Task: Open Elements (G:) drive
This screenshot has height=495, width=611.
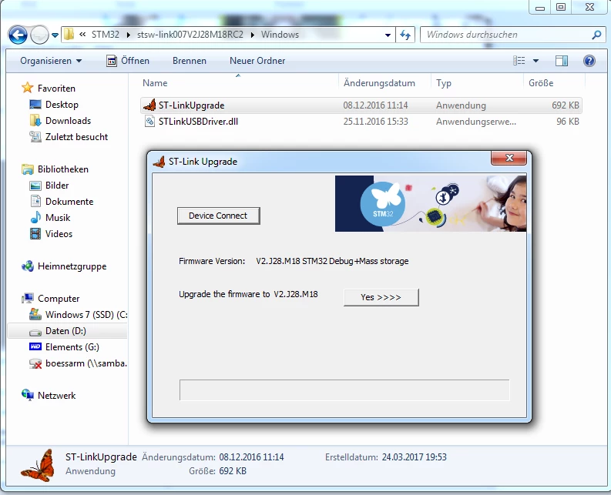Action: click(72, 347)
